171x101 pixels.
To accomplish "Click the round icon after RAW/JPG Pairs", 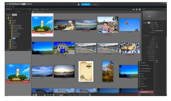I will [90, 95].
